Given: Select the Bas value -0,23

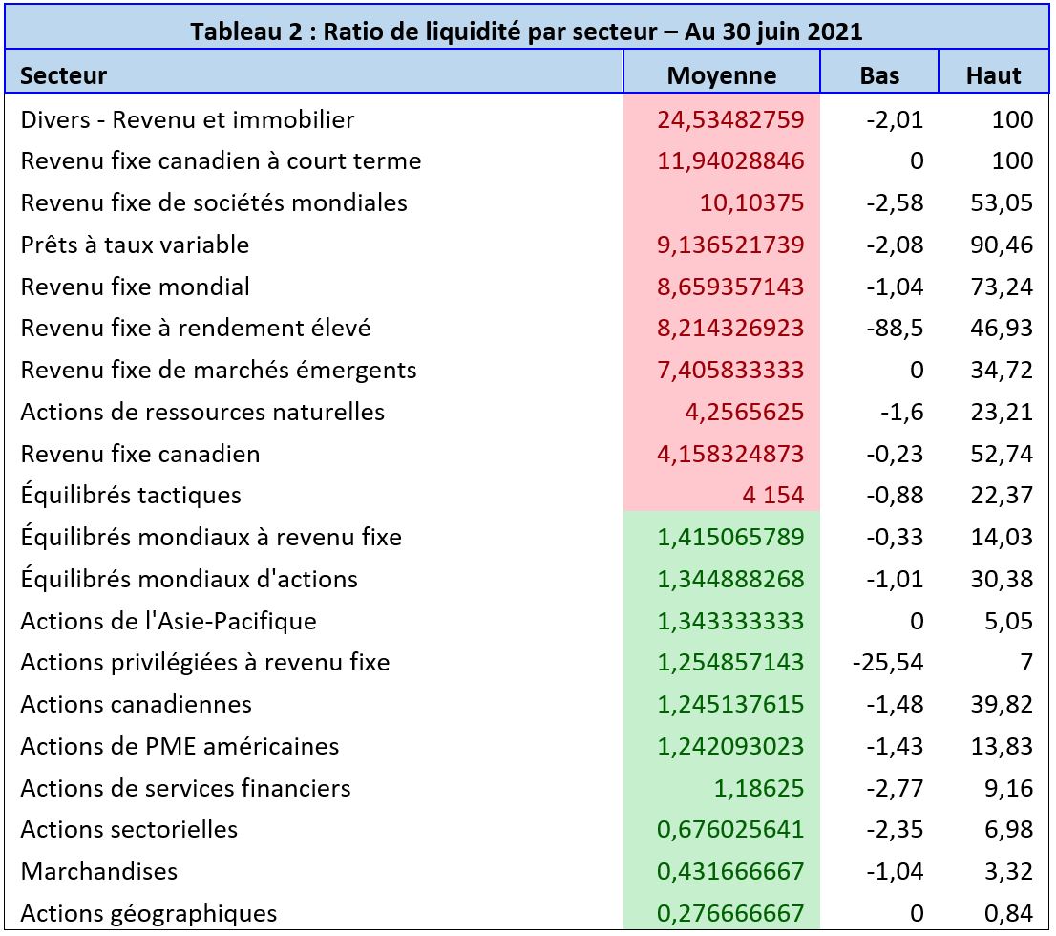Looking at the screenshot, I should (x=895, y=454).
